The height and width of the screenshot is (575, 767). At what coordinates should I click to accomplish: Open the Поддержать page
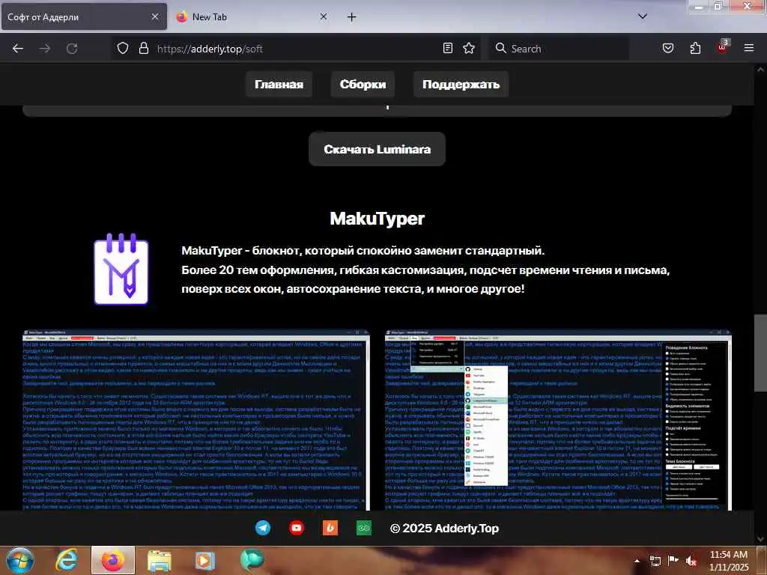click(x=461, y=84)
